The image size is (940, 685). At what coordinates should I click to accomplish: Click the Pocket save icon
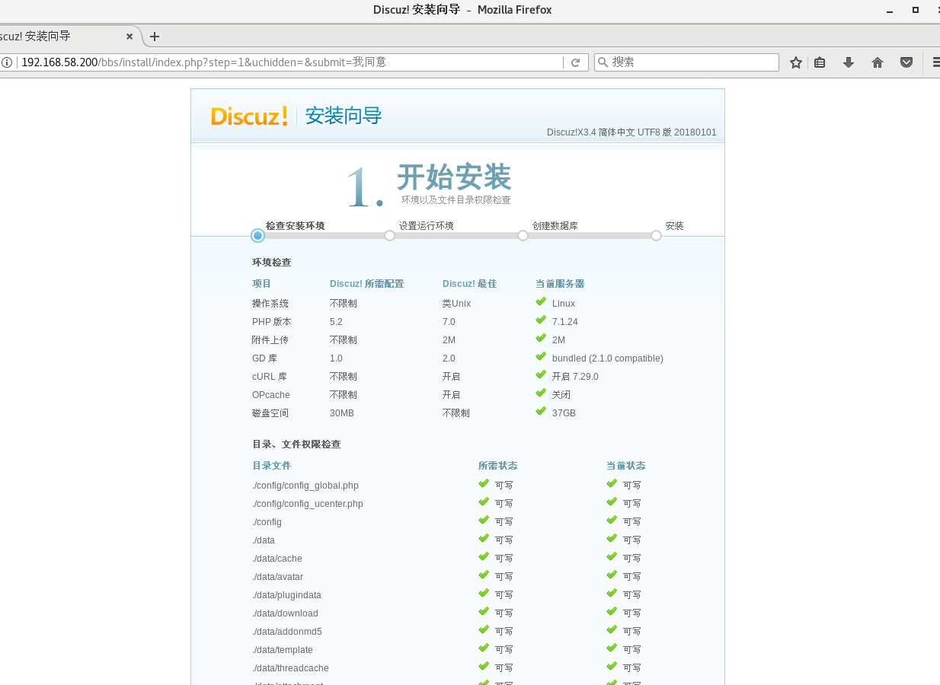tap(906, 62)
